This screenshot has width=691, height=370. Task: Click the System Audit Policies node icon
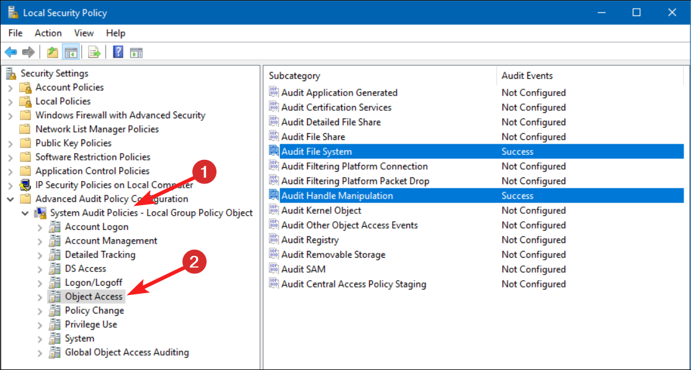tap(40, 213)
